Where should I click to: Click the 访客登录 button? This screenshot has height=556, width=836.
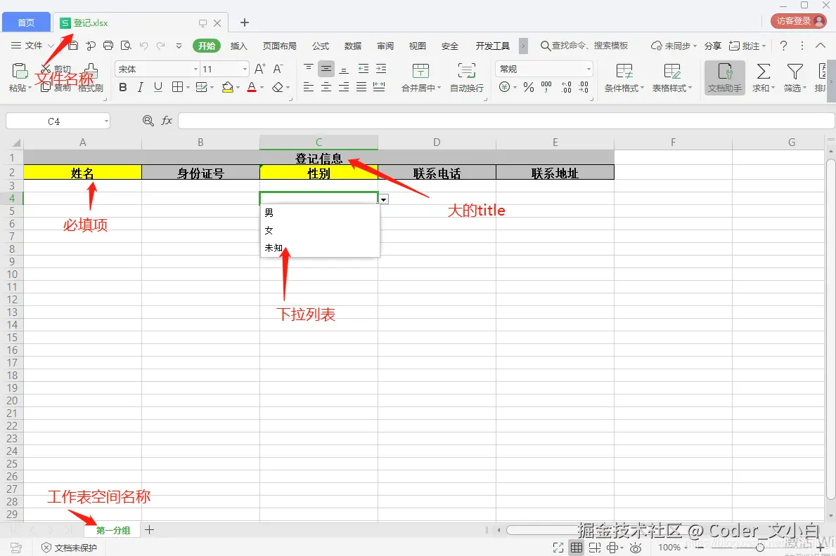coord(798,21)
